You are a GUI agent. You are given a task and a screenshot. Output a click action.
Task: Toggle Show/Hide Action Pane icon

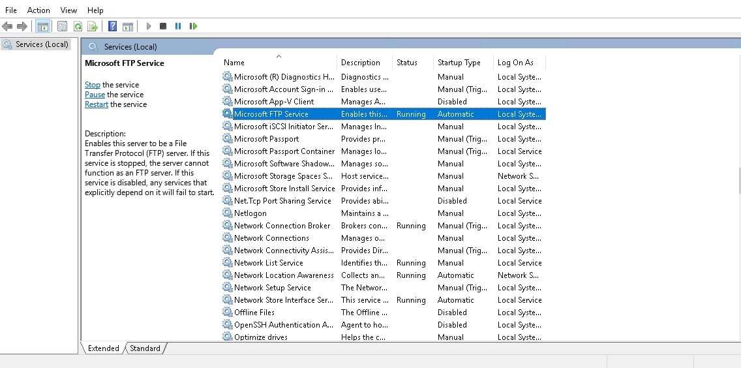(128, 26)
